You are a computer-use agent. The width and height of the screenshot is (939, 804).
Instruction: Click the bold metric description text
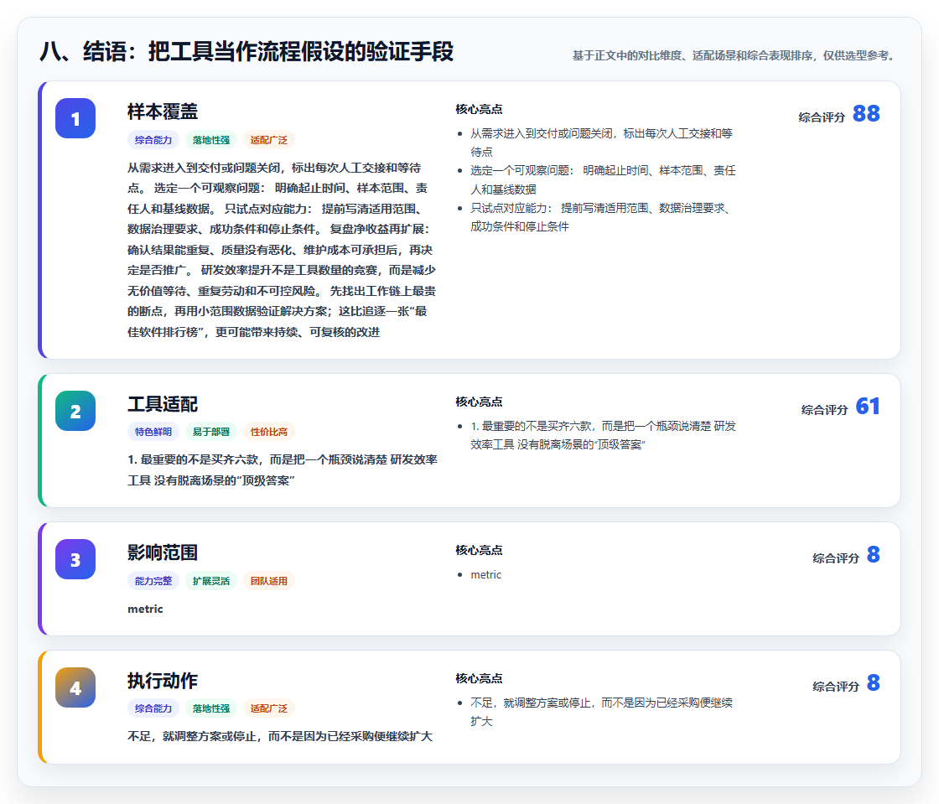click(x=145, y=609)
